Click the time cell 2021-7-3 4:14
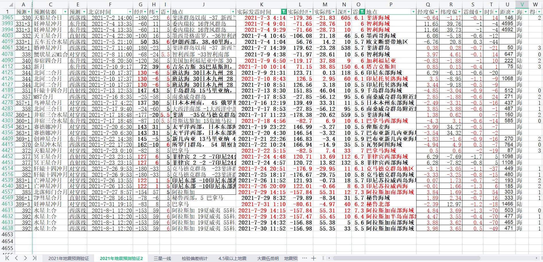This screenshot has width=543, height=262. (x=261, y=17)
